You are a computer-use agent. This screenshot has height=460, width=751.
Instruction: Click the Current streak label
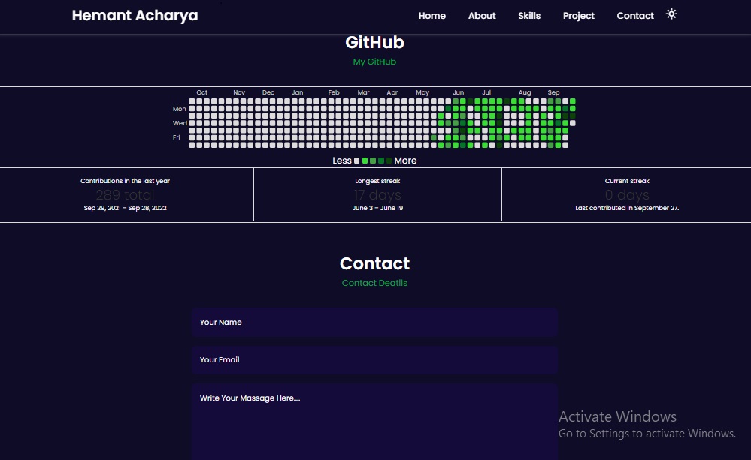[627, 181]
